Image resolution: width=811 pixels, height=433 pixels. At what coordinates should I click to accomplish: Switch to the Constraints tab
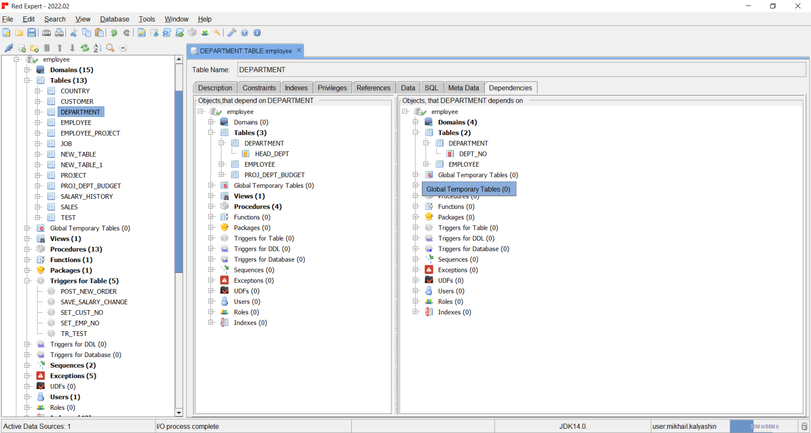pos(259,88)
